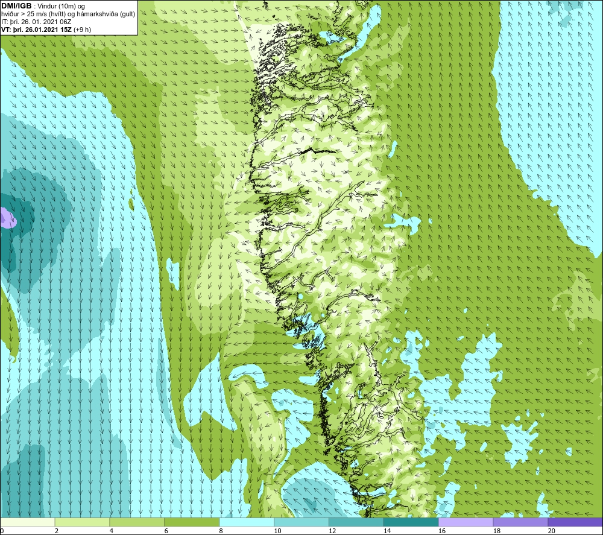Click the legend scale label "20"

coord(552,531)
